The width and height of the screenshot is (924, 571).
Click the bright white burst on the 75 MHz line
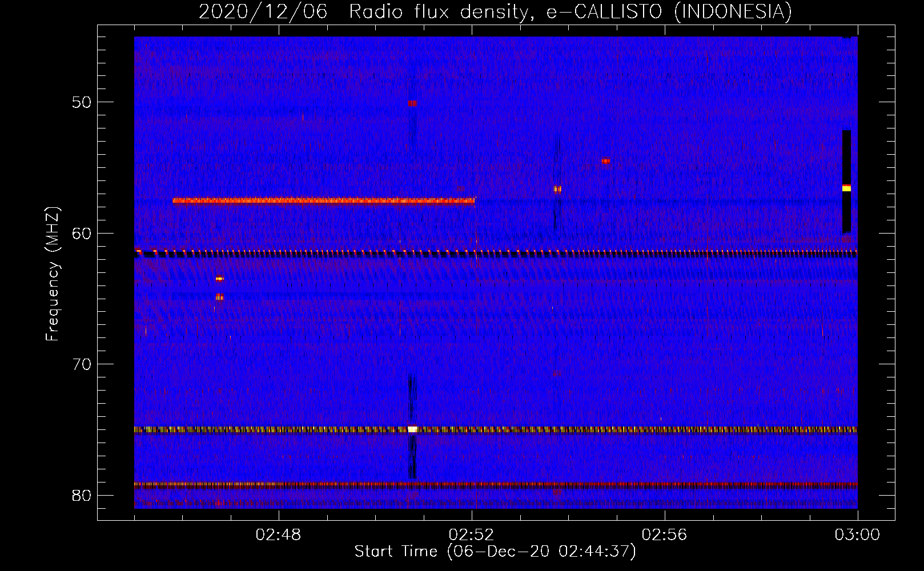412,429
